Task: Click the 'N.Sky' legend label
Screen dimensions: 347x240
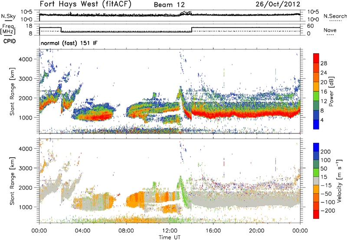Action: point(8,16)
